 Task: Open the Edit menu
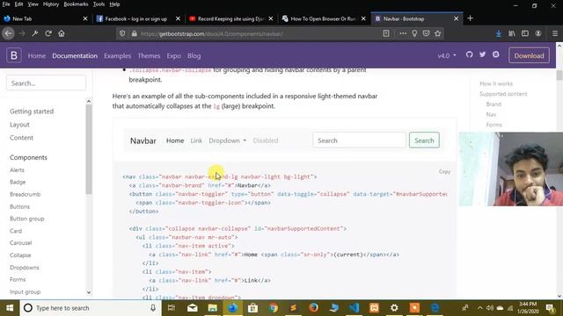pos(18,4)
